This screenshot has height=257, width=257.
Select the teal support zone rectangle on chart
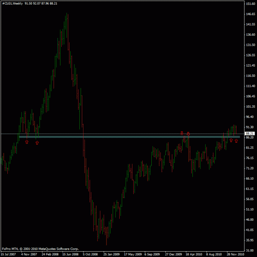pyautogui.click(x=130, y=137)
